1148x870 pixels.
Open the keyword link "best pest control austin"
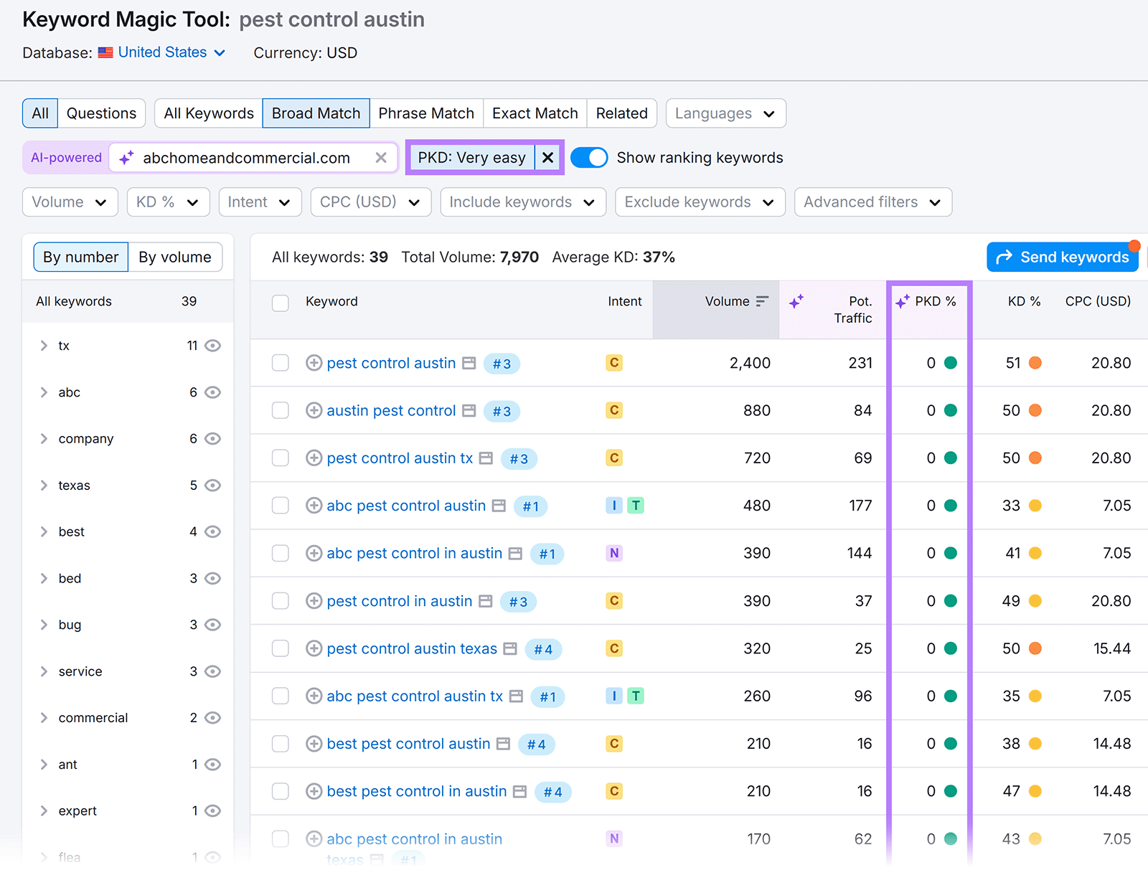click(409, 744)
